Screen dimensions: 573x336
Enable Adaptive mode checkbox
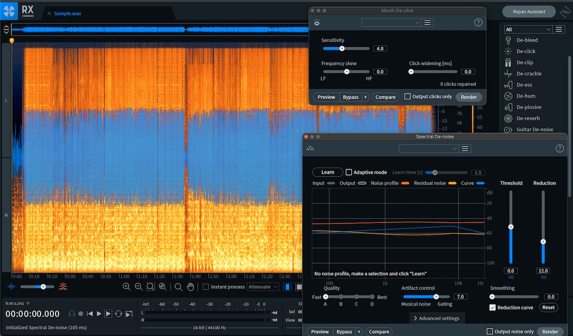click(348, 172)
